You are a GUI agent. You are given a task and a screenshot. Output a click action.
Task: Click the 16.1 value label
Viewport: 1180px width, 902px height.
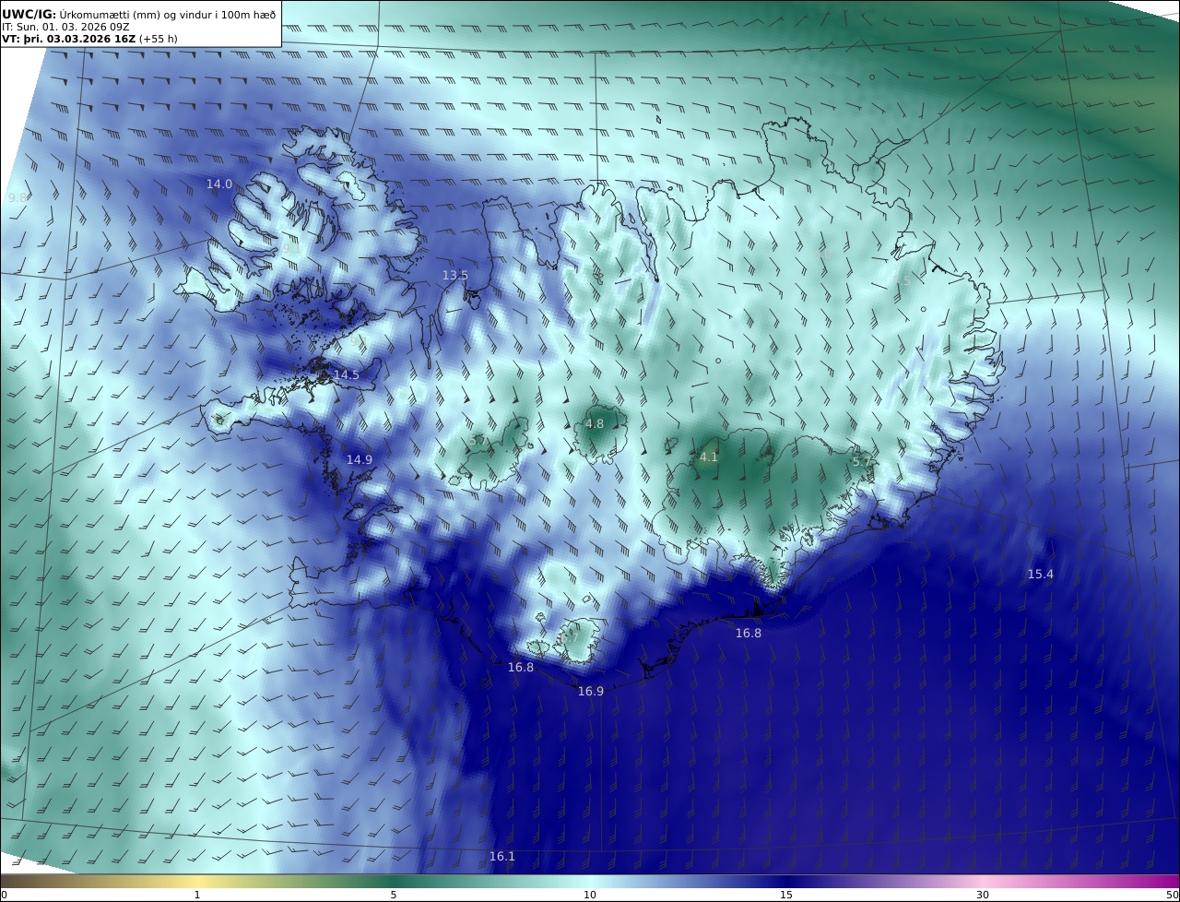pos(502,857)
